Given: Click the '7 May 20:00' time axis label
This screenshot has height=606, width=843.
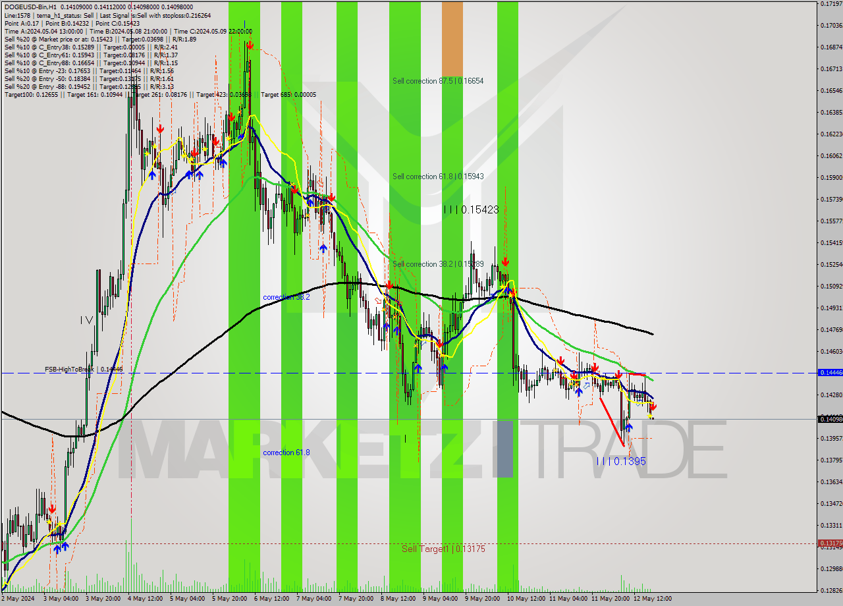Looking at the screenshot, I should point(355,599).
